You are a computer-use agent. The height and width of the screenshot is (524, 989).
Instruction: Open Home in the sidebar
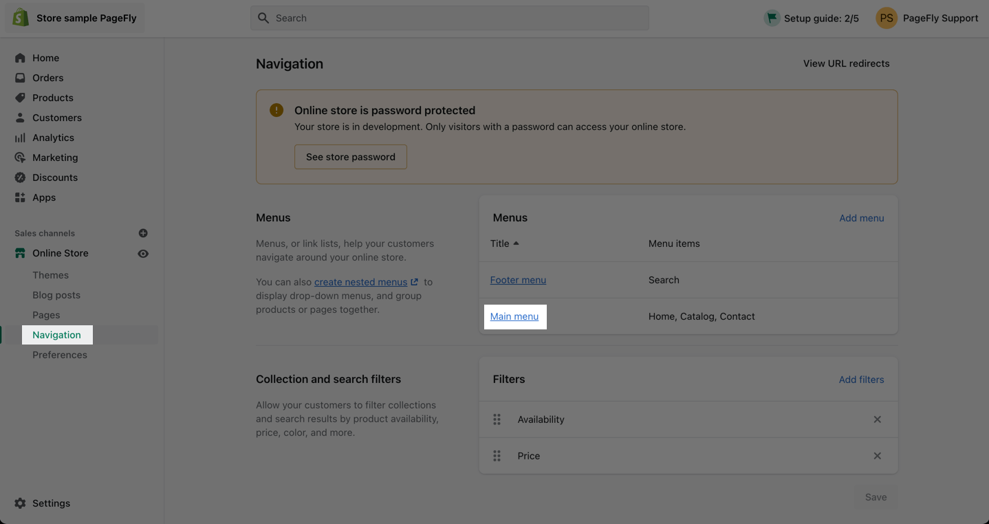45,58
